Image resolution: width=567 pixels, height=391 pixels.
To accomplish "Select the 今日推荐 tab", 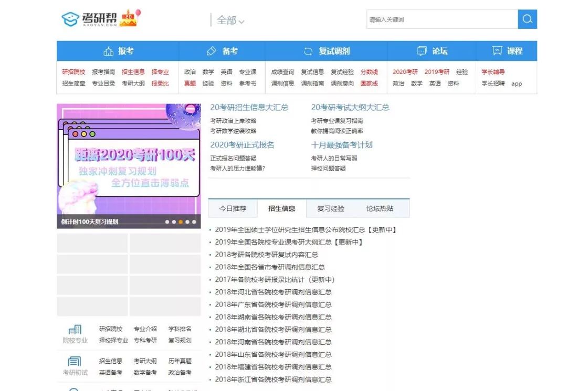I will [233, 208].
